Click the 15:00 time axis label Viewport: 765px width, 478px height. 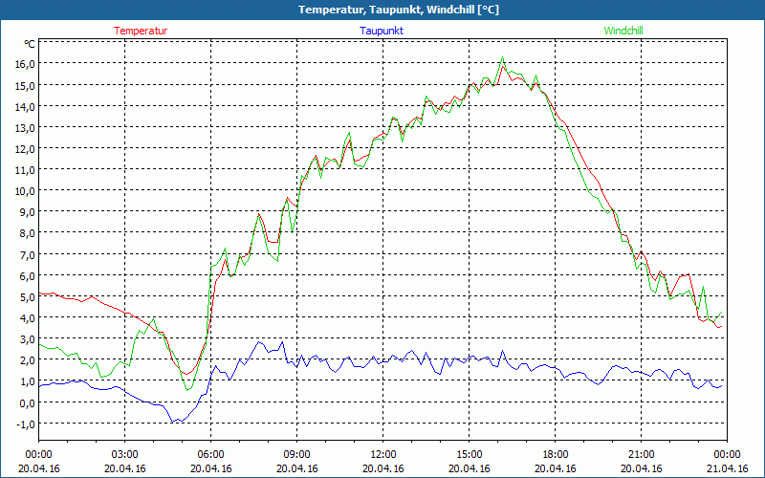(x=469, y=454)
